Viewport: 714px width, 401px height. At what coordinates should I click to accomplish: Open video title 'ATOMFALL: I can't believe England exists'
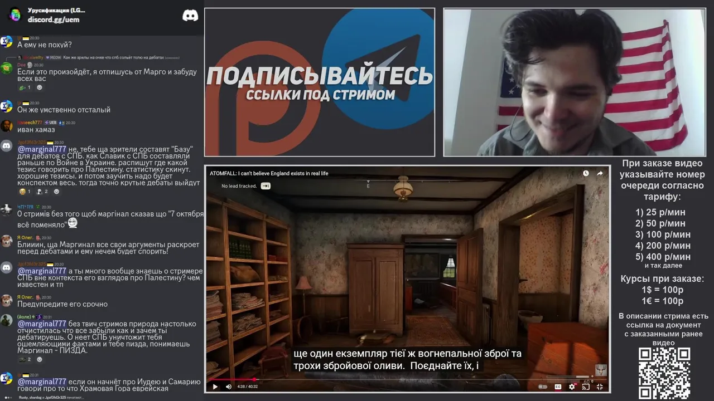click(269, 173)
